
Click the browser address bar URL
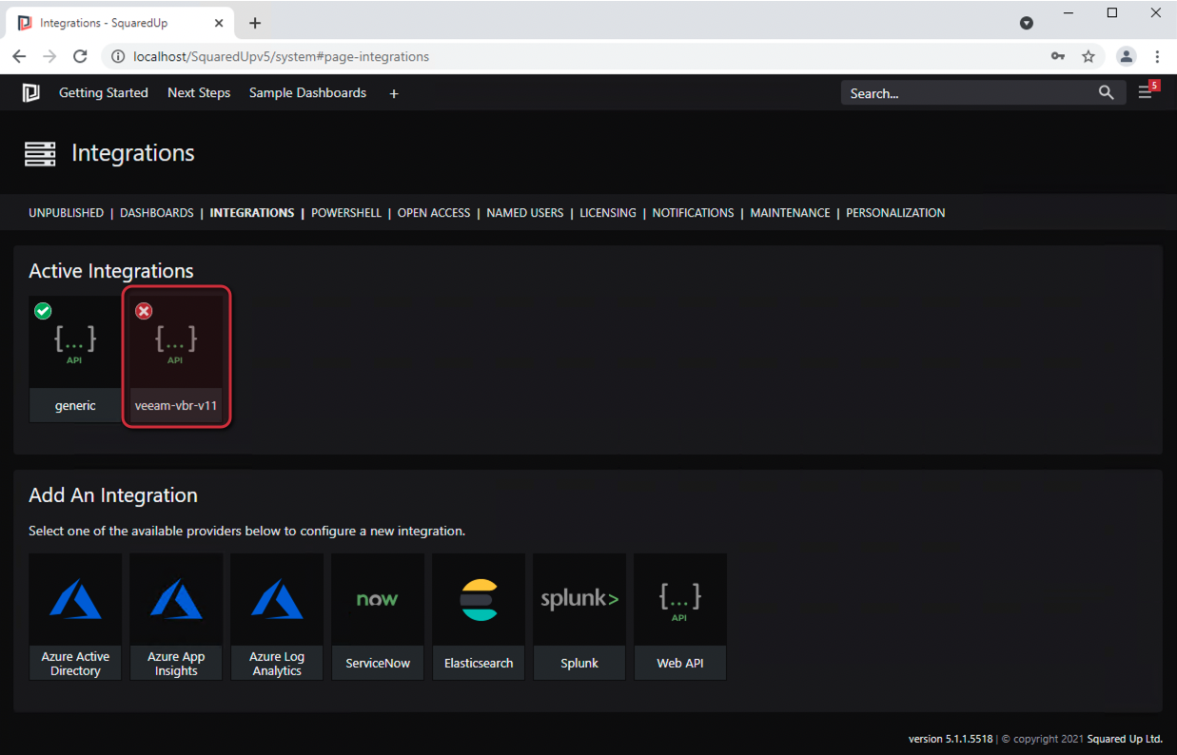click(x=282, y=56)
